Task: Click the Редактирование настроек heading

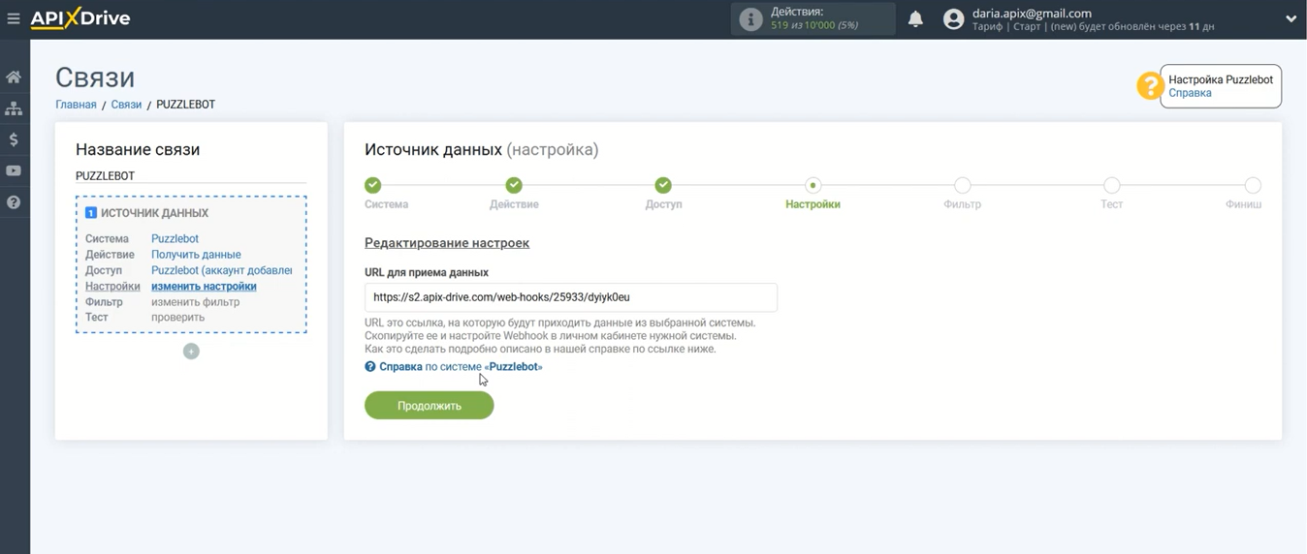Action: click(x=447, y=243)
